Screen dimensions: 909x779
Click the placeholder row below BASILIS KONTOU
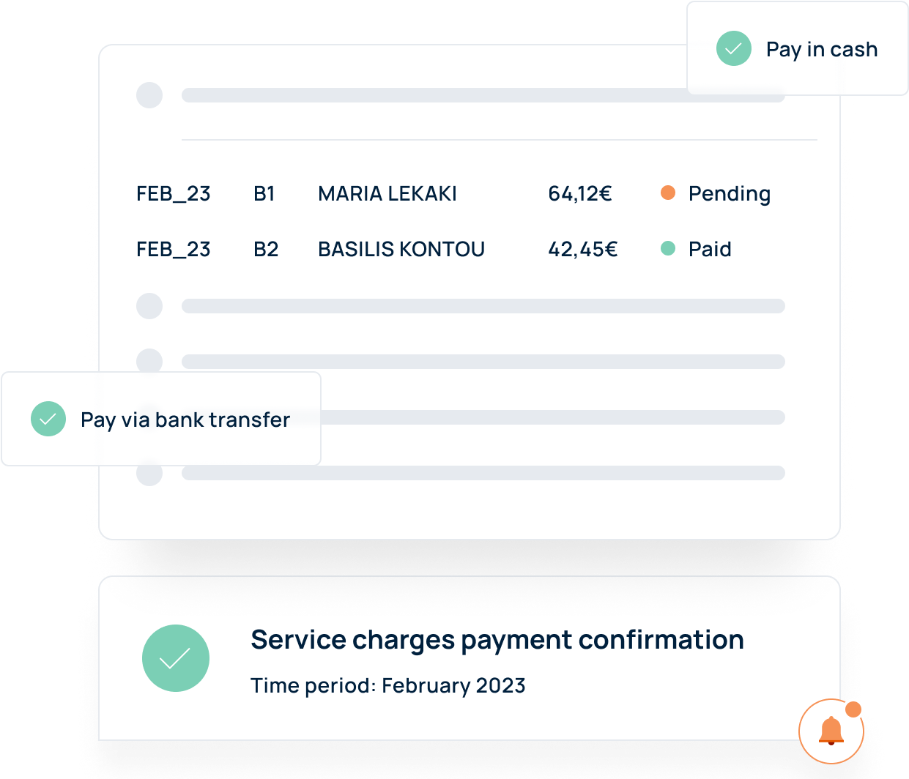(461, 306)
